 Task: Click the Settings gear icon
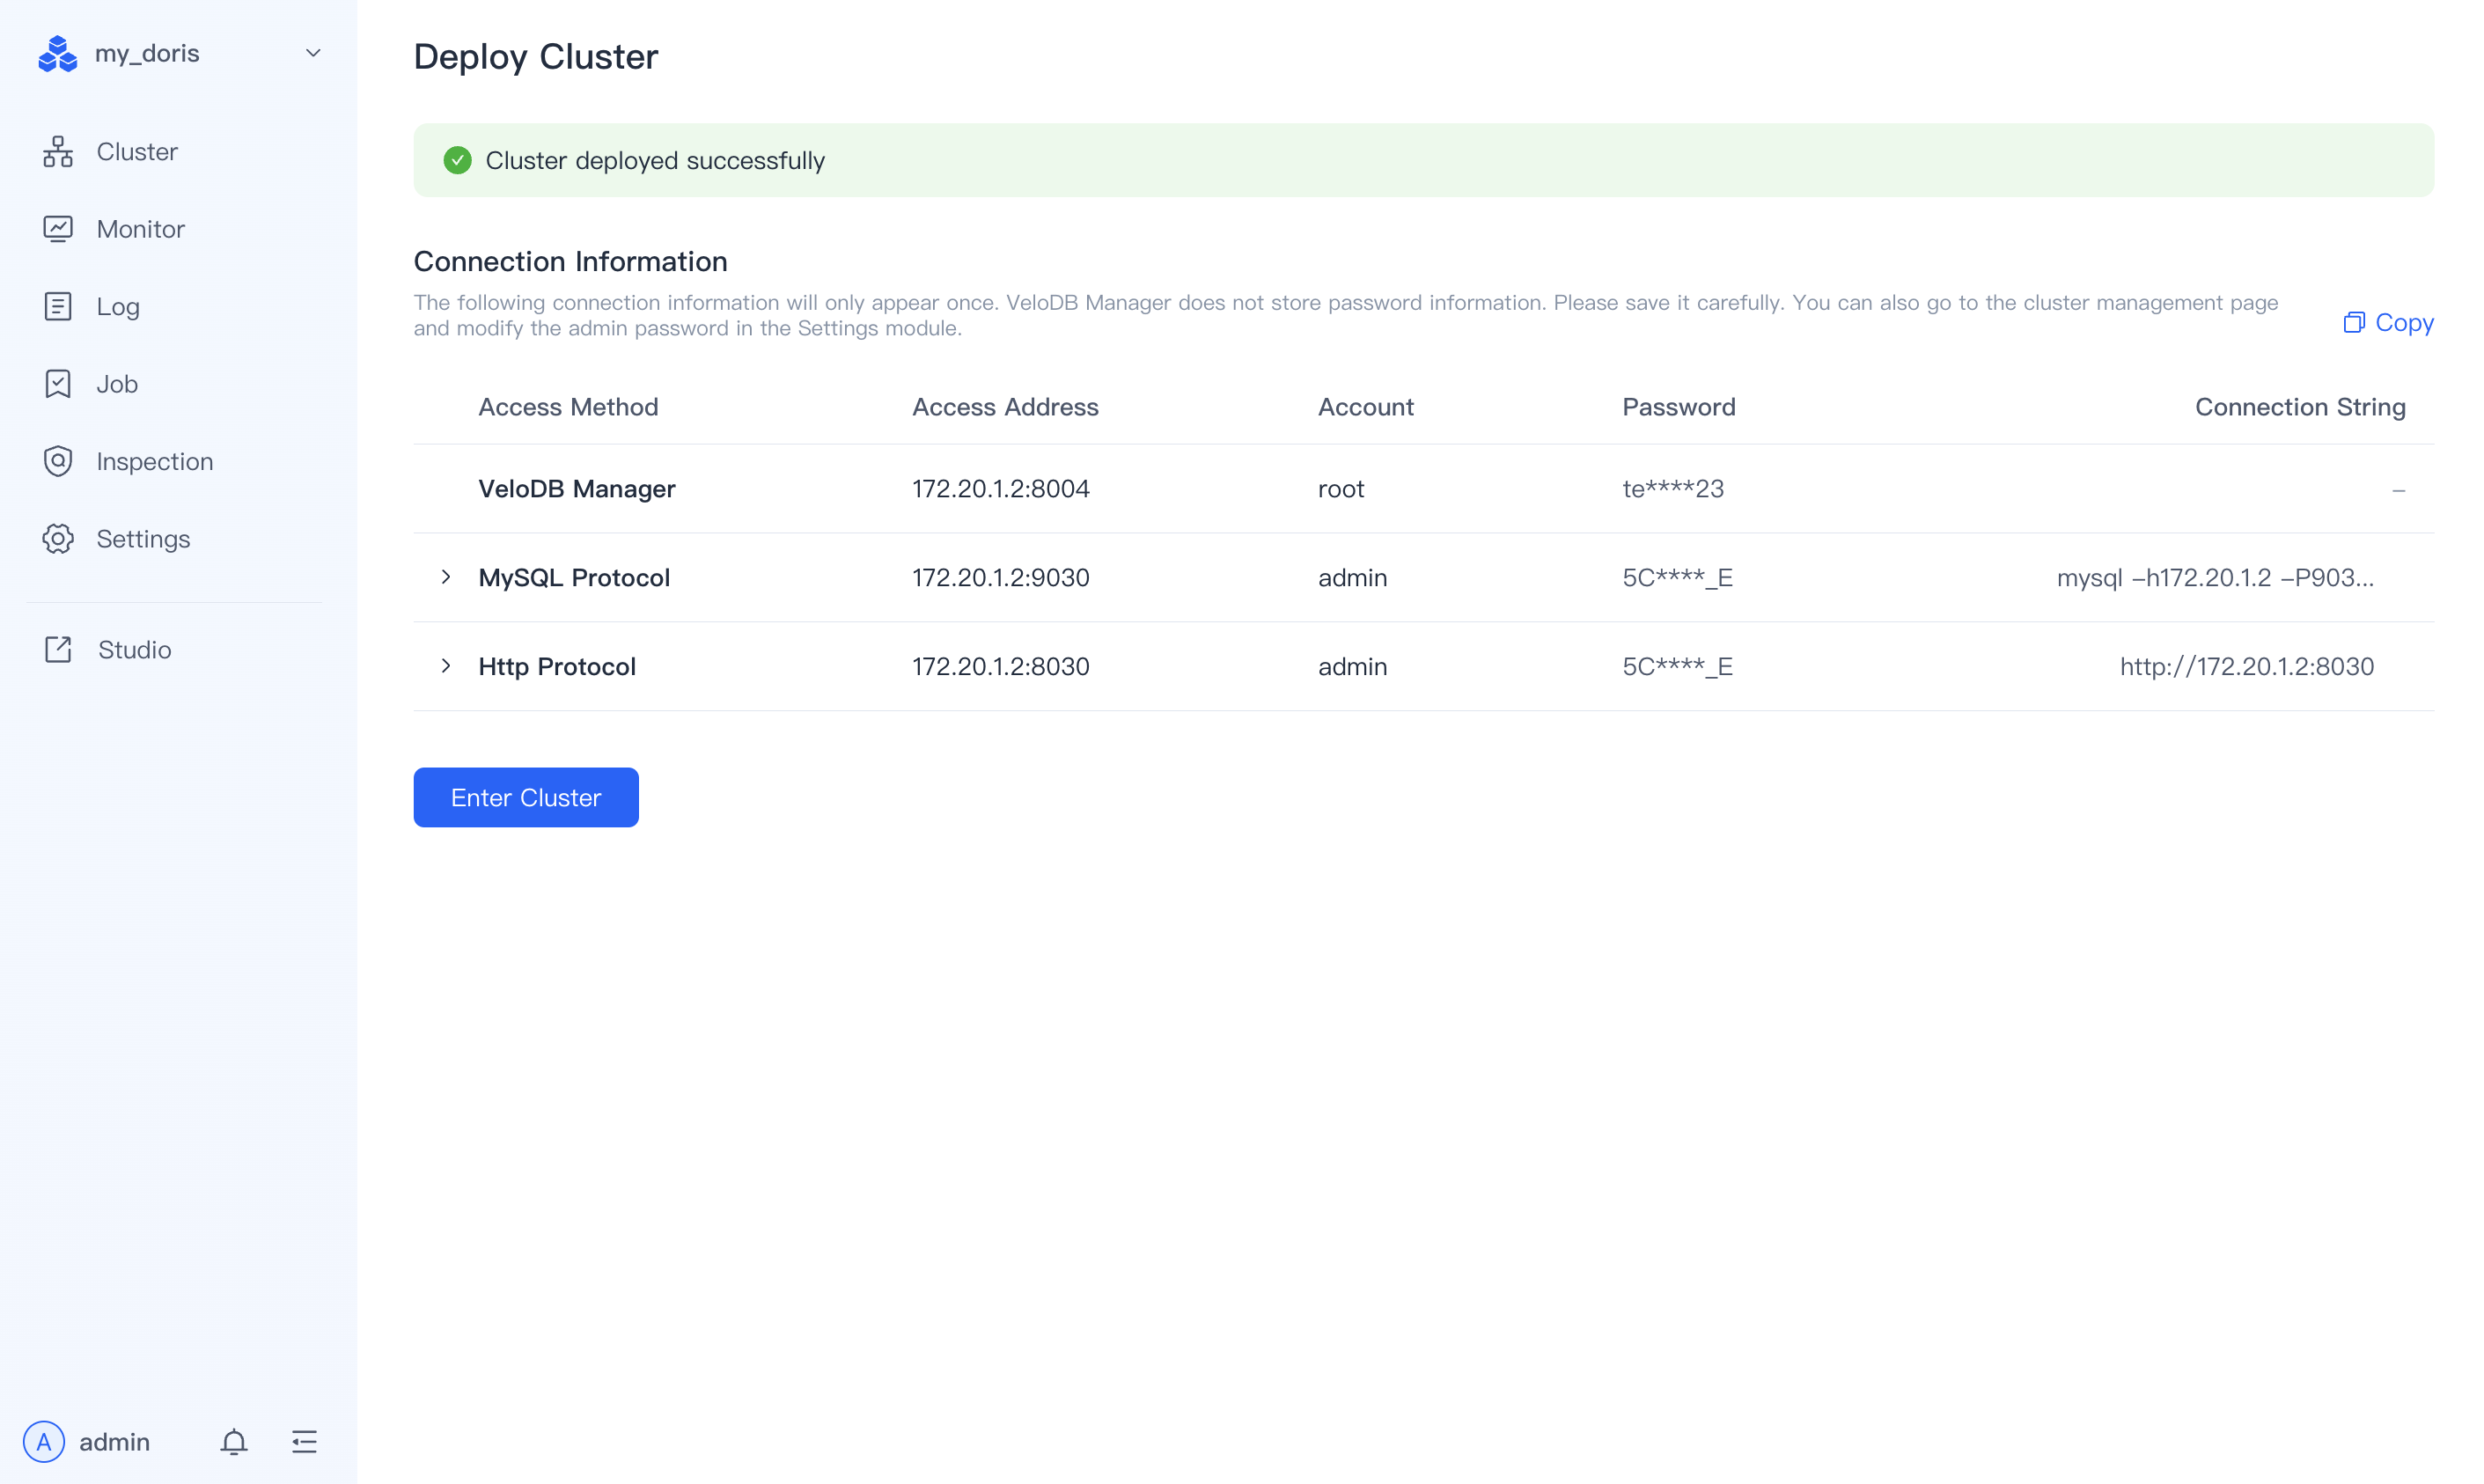[57, 538]
